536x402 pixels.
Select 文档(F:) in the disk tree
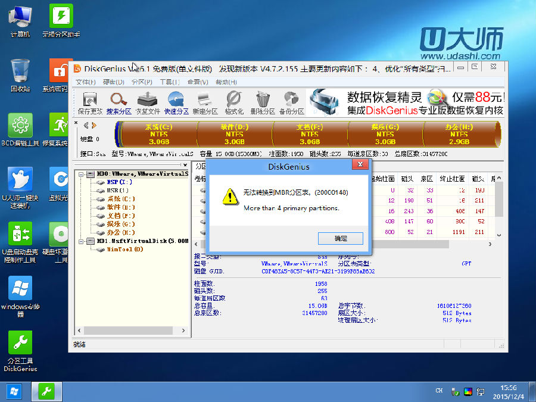tap(121, 216)
